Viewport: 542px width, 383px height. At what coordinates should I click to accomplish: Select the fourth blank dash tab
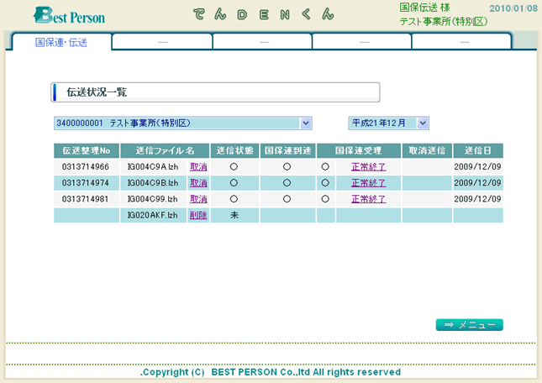pos(362,42)
